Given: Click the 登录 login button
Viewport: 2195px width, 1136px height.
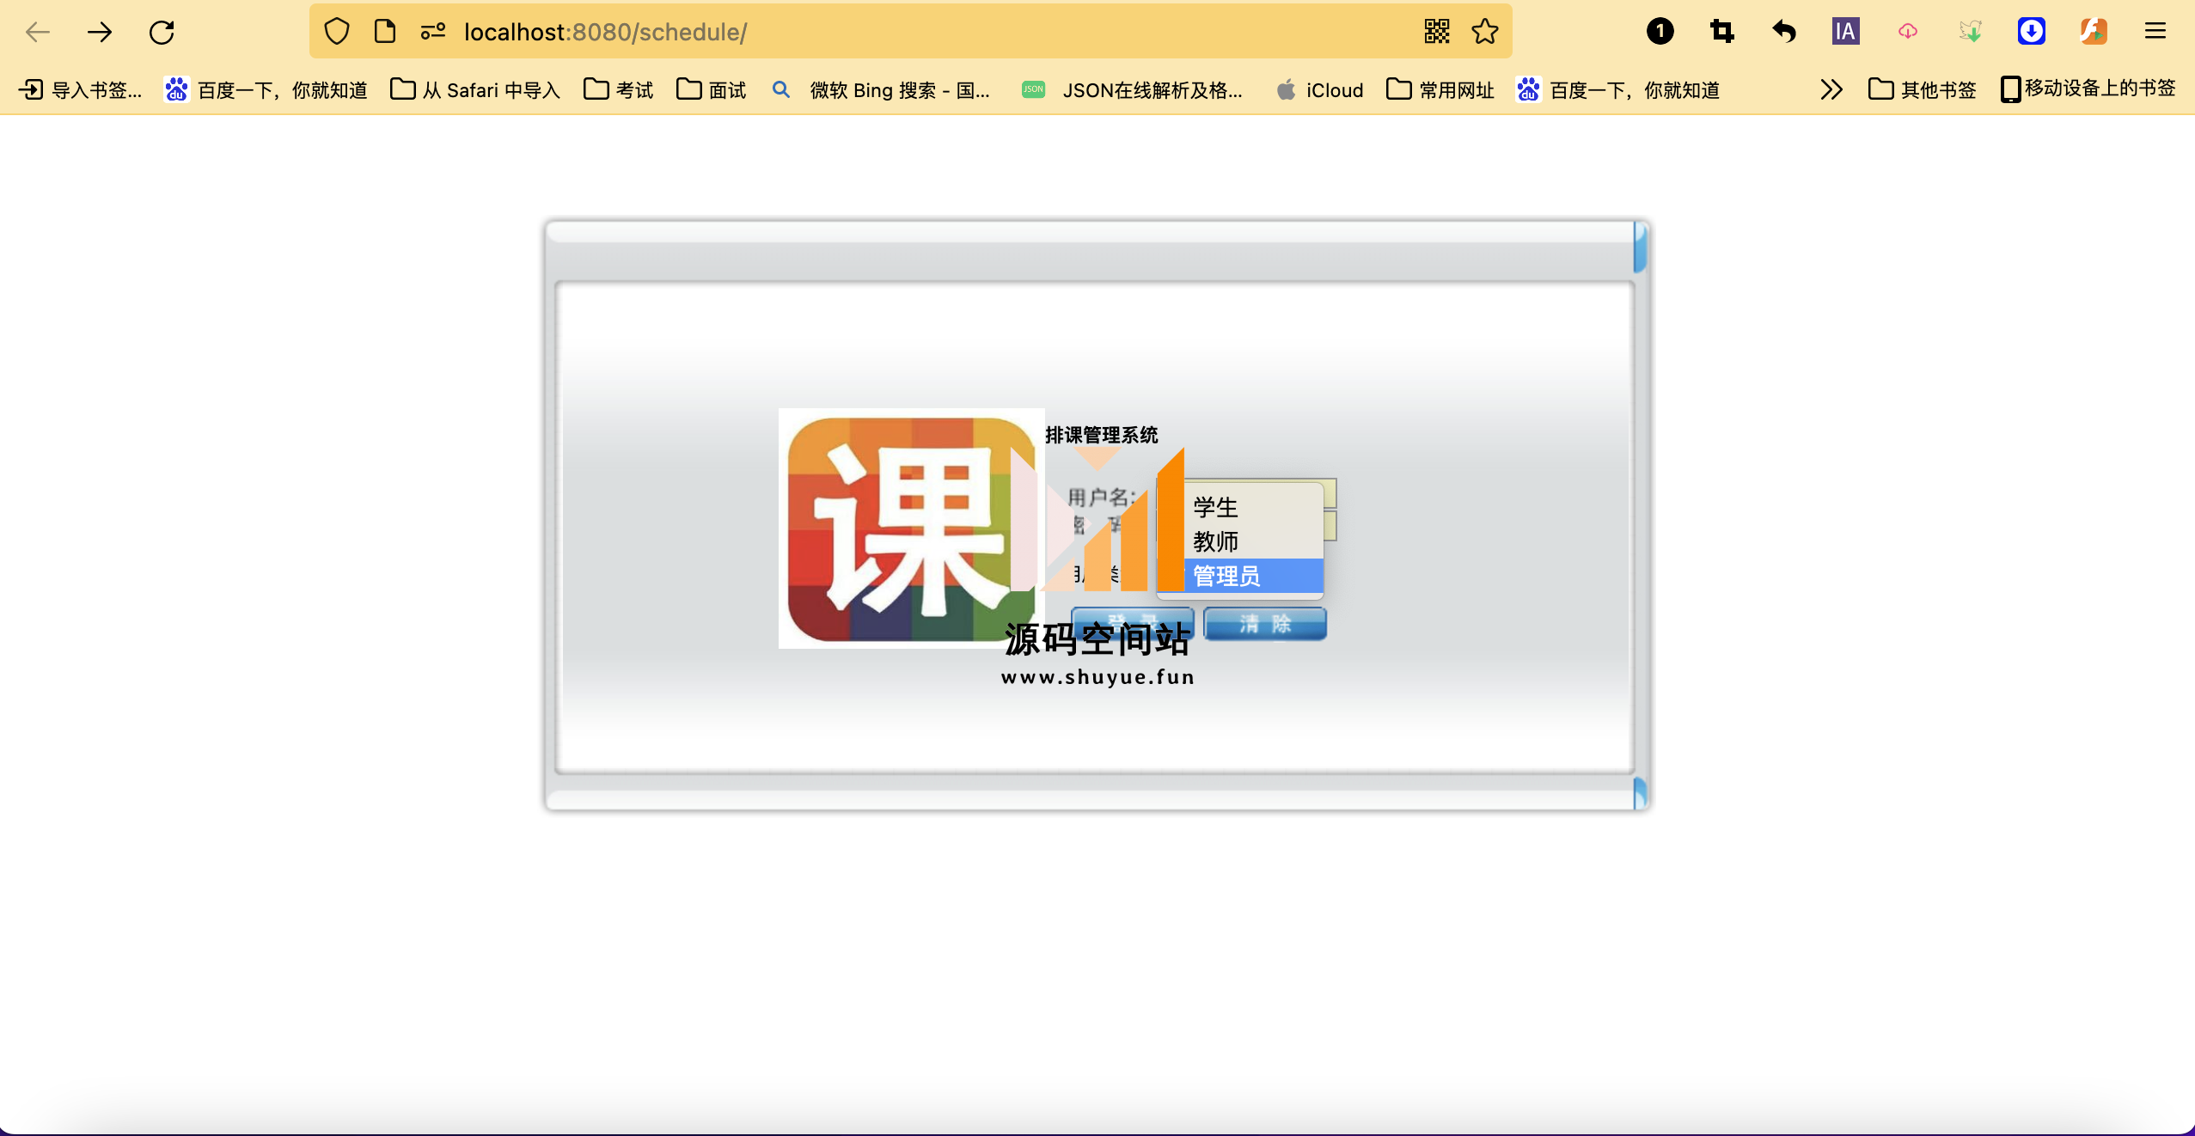Looking at the screenshot, I should 1133,622.
